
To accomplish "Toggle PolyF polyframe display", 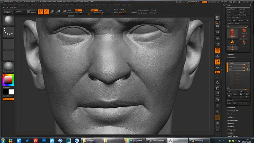I will pos(217,106).
